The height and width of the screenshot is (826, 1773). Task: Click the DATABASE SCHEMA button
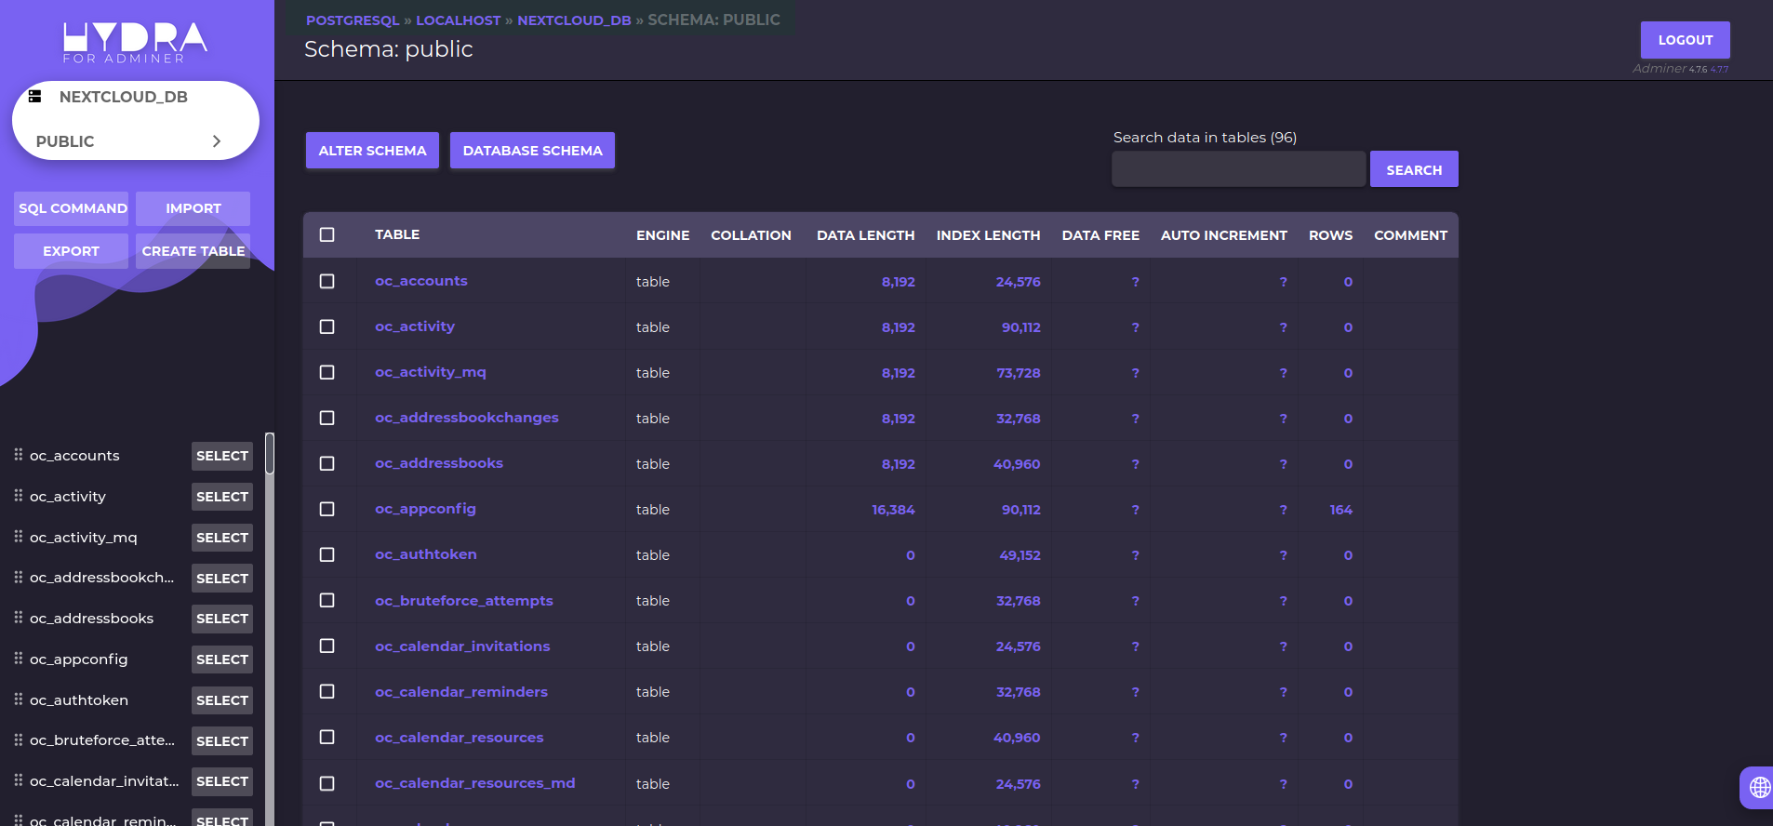(x=532, y=151)
